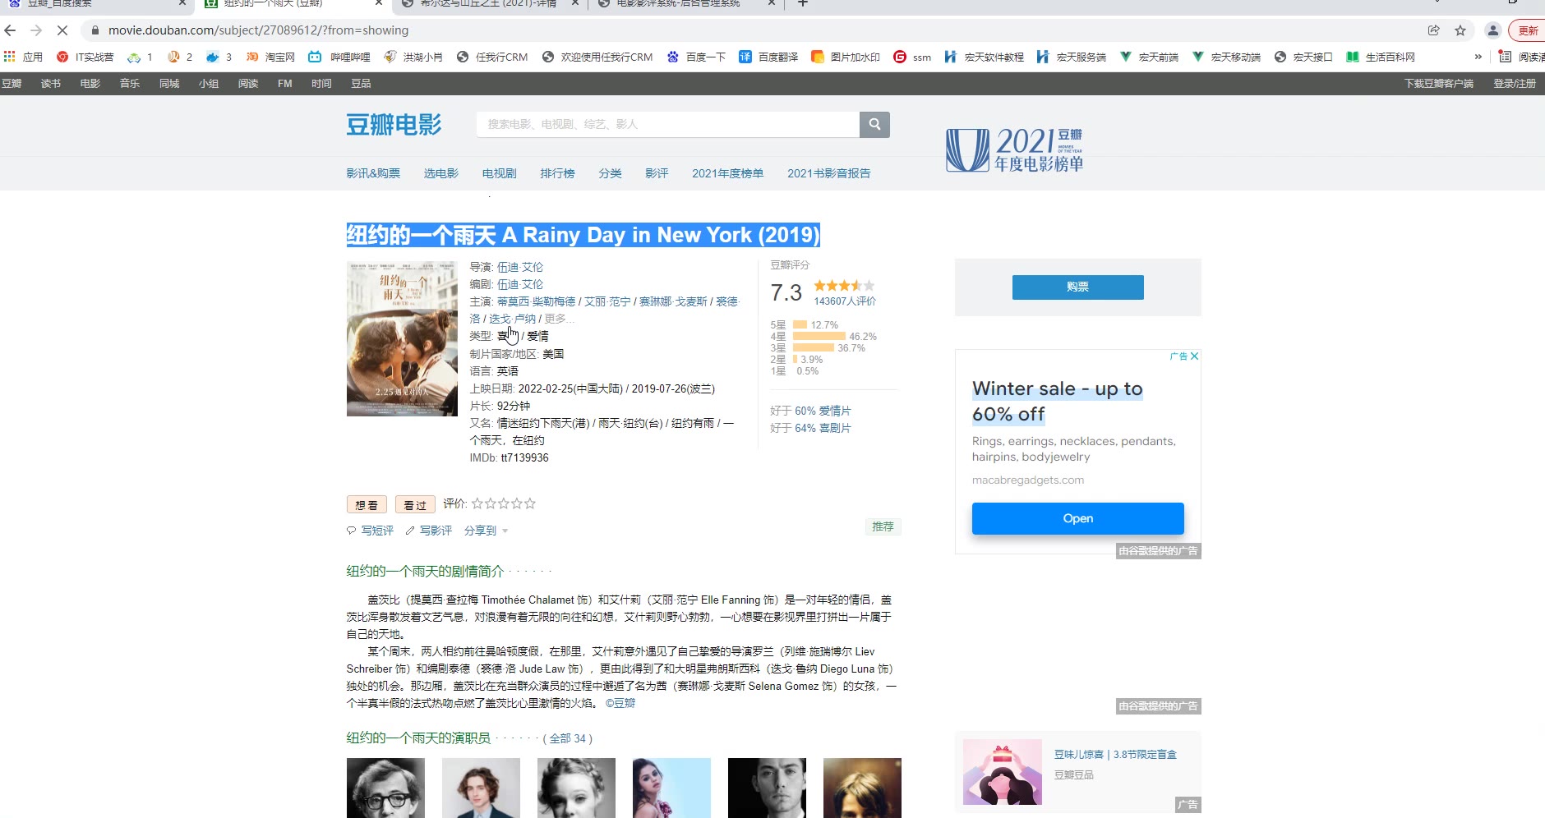This screenshot has height=818, width=1545.
Task: Click the 音乐 top menu item
Action: point(130,84)
